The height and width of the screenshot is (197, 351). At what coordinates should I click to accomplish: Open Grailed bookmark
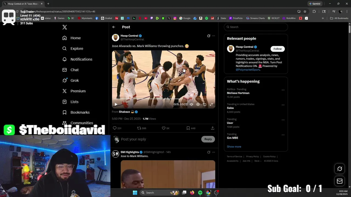(106, 18)
